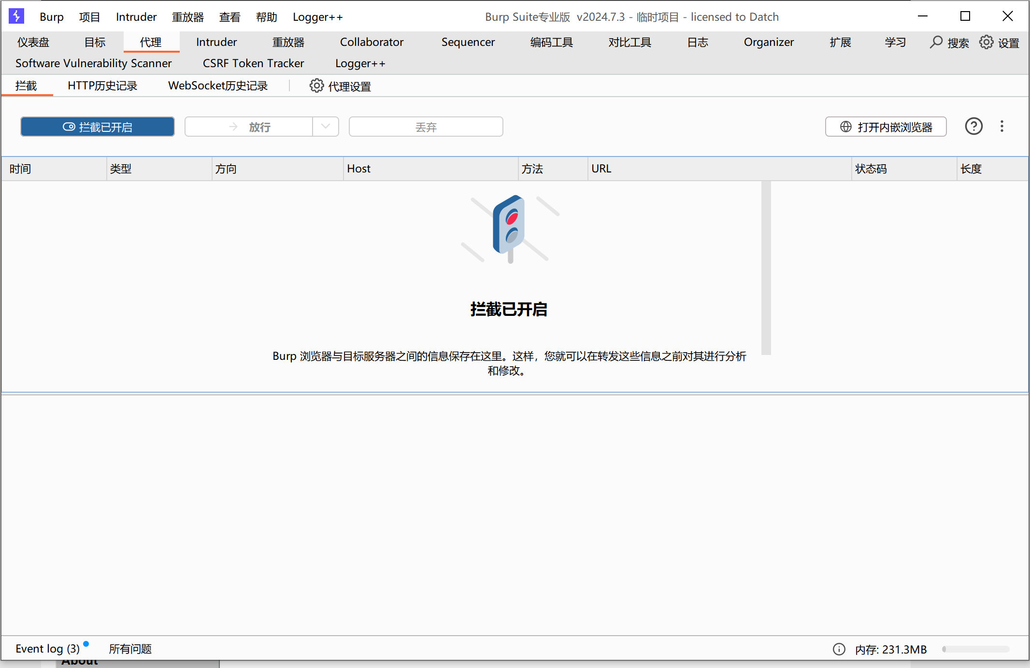Click the memory usage progress bar
Screen dimensions: 1030x668
pyautogui.click(x=975, y=649)
